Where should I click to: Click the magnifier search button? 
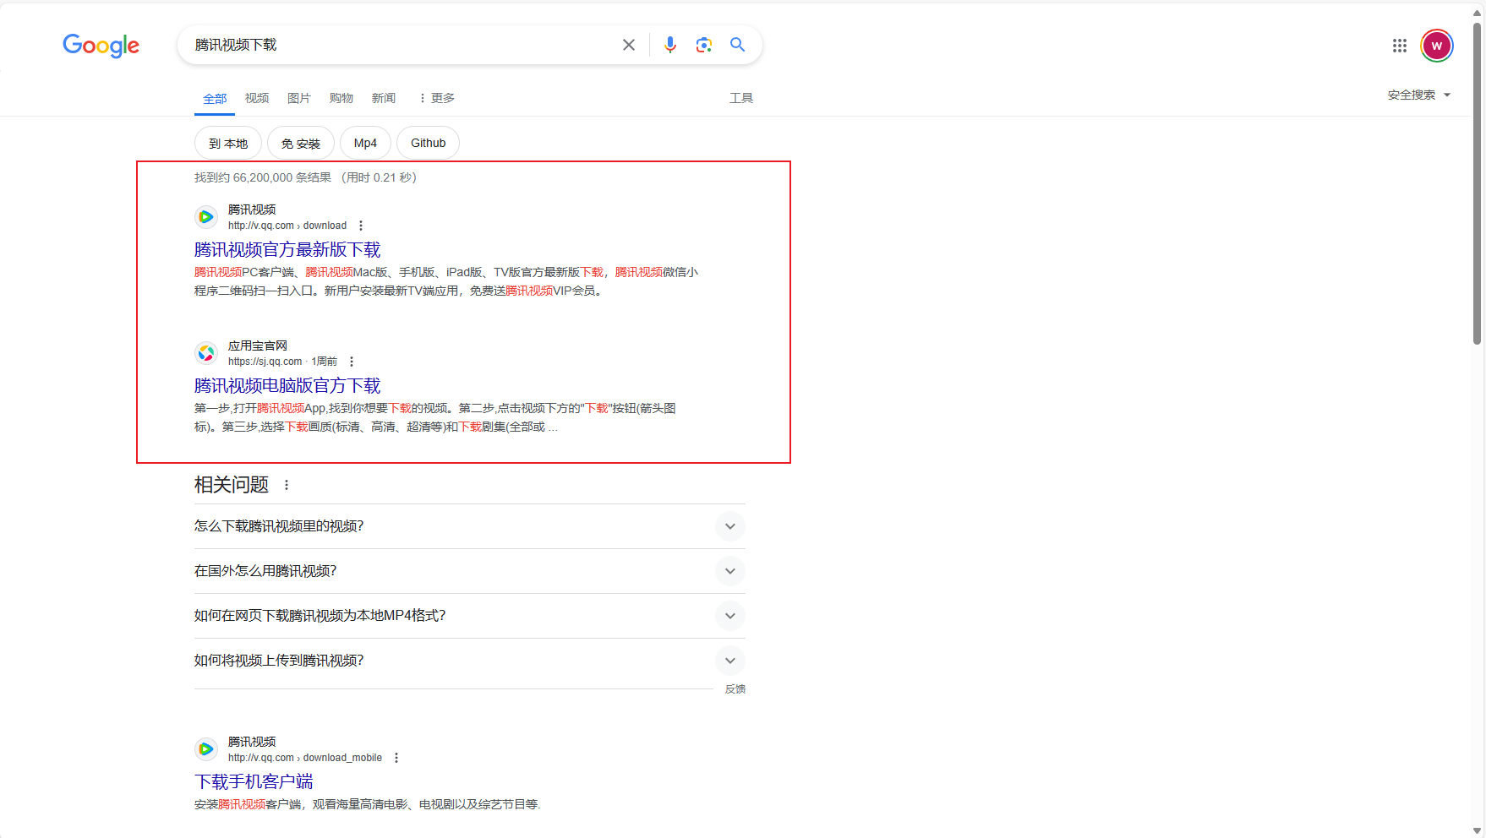pos(738,45)
